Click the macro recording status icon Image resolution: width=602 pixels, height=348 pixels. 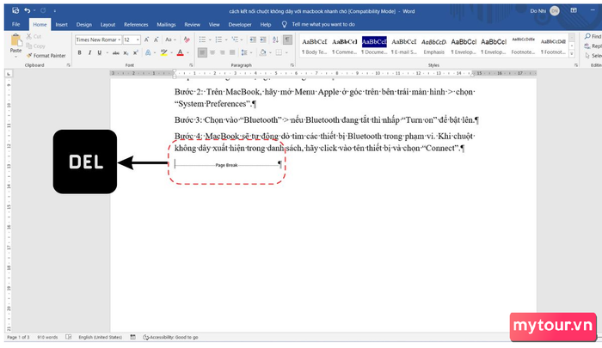pyautogui.click(x=132, y=337)
